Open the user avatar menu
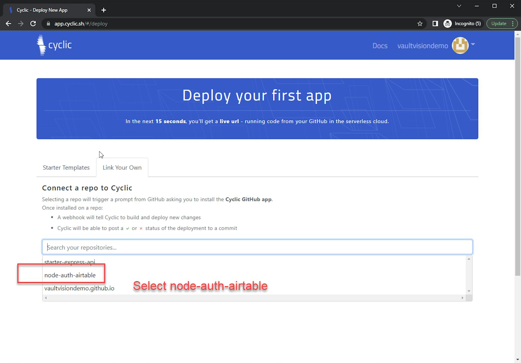 460,45
